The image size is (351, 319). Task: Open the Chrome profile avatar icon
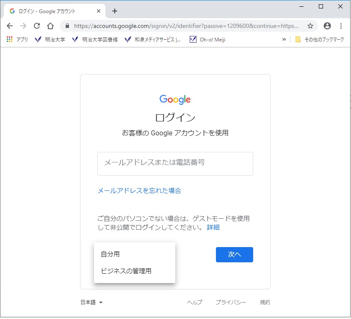point(327,26)
